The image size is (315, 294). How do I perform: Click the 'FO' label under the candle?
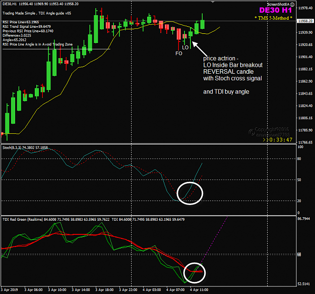tap(179, 54)
